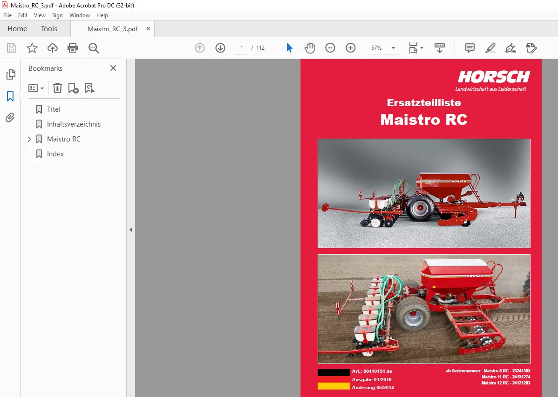Toggle the Bookmarks panel icon

coord(10,96)
